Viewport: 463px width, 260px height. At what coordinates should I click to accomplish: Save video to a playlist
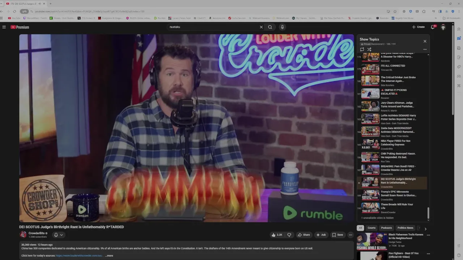337,235
